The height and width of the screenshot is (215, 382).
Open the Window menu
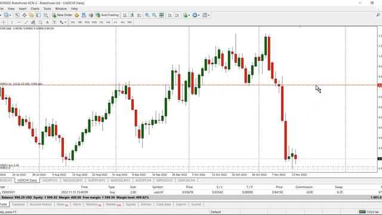point(61,8)
